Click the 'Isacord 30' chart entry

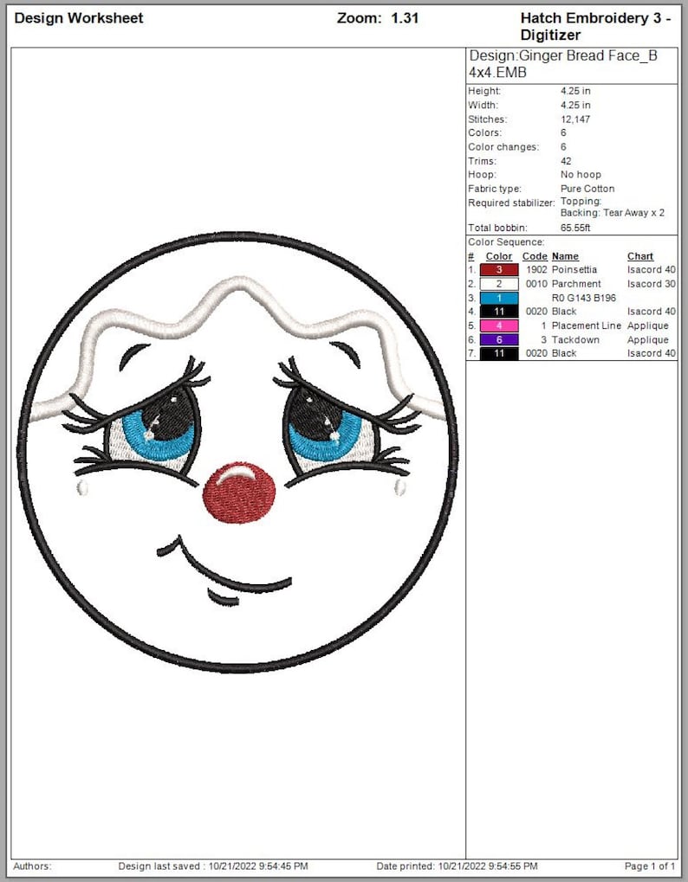point(652,284)
